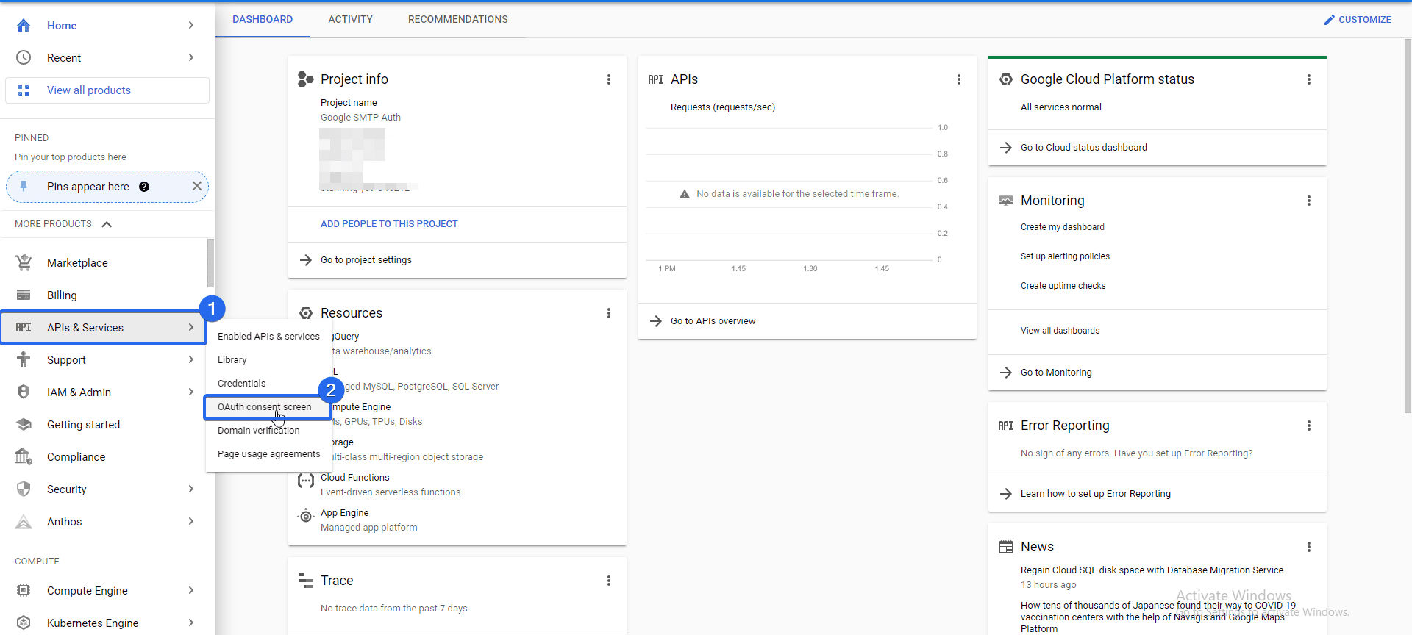This screenshot has width=1412, height=635.
Task: Collapse the MORE PRODUCTS section
Action: (x=107, y=224)
